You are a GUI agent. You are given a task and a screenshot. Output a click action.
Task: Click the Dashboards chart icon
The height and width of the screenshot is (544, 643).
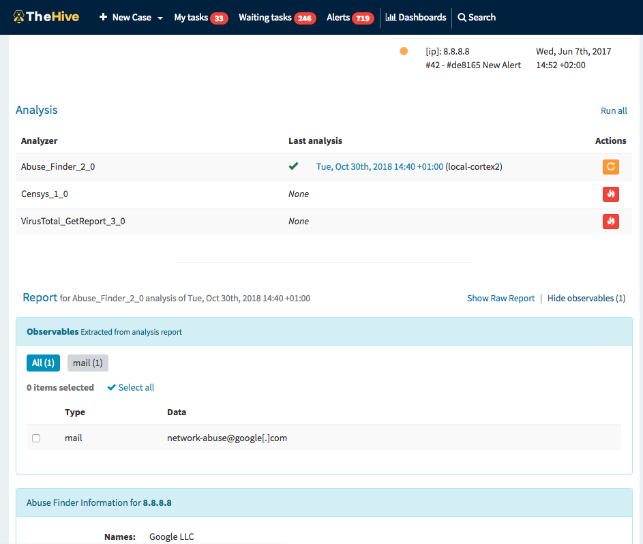pos(391,17)
